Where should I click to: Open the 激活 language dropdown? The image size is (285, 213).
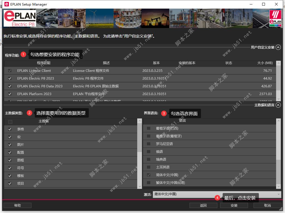[x=217, y=194]
